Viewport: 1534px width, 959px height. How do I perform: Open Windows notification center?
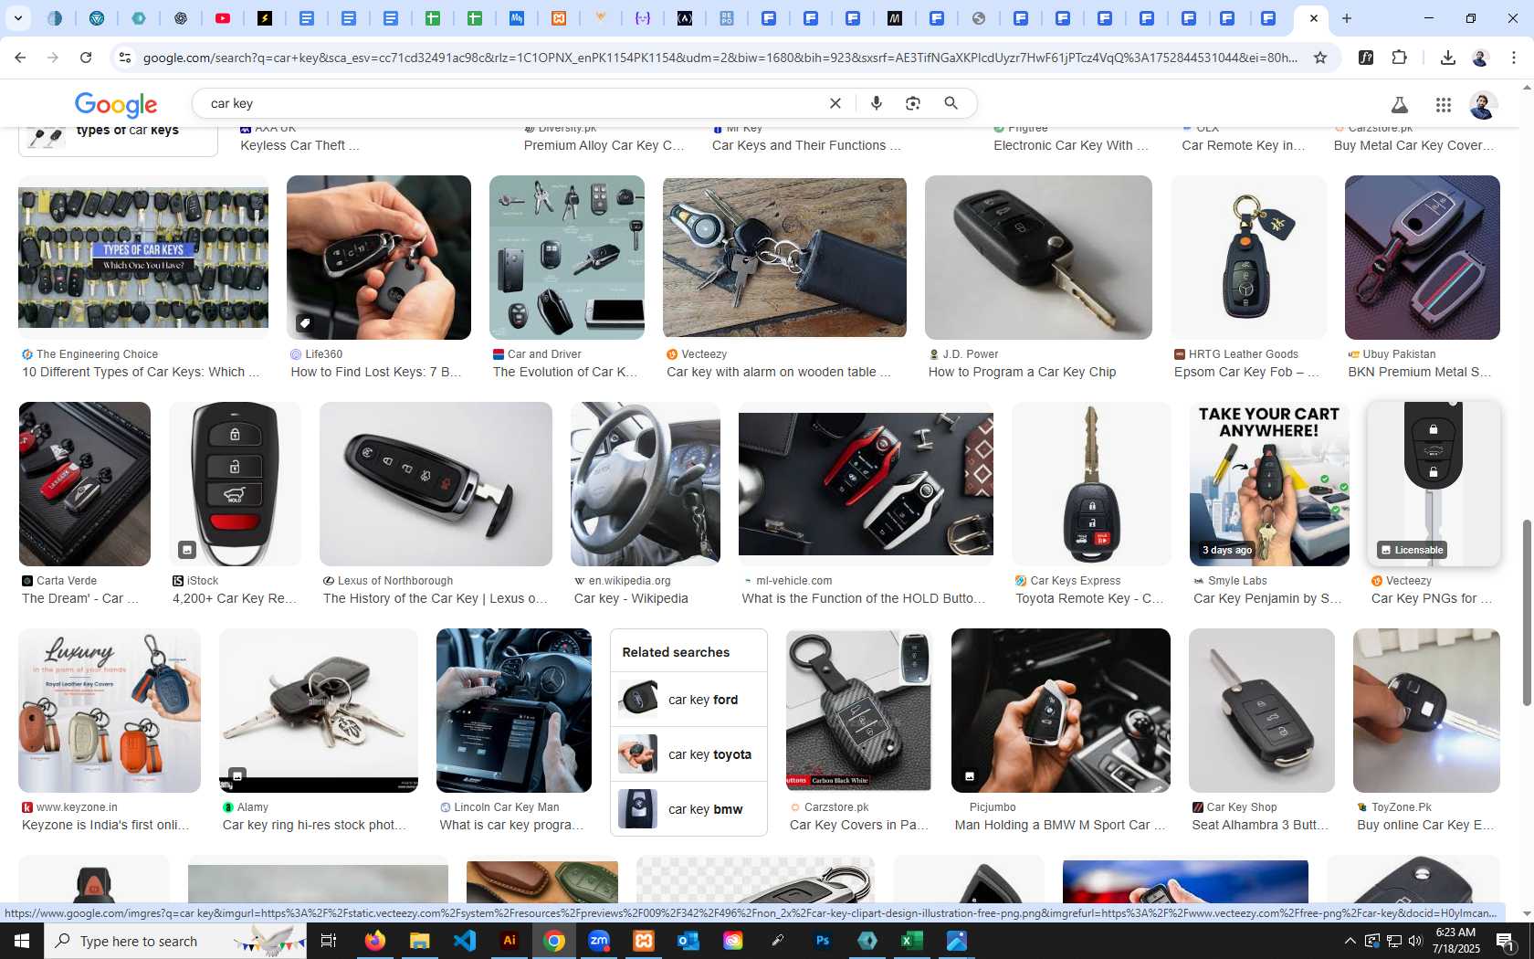point(1505,941)
